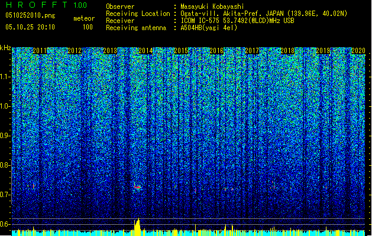Click the 2011 time marker
The image size is (372, 236).
click(x=40, y=51)
